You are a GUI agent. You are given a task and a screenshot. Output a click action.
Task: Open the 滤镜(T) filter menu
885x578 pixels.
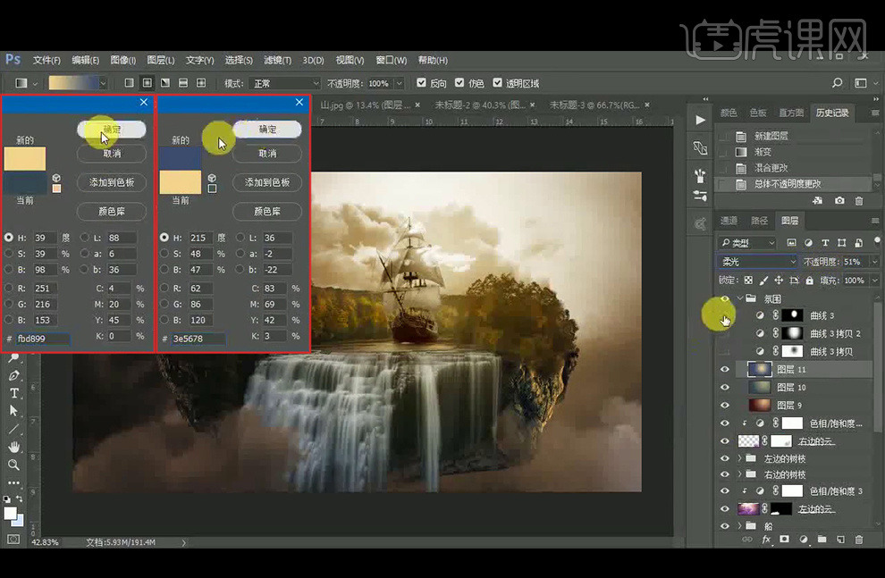point(277,60)
